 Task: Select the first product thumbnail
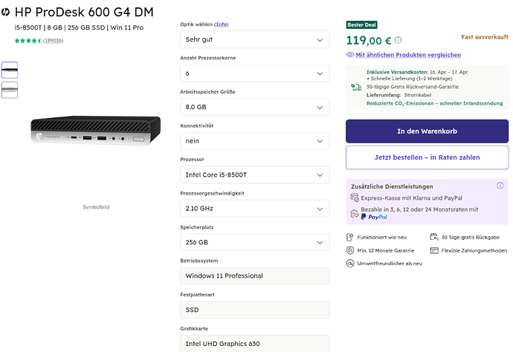click(10, 70)
